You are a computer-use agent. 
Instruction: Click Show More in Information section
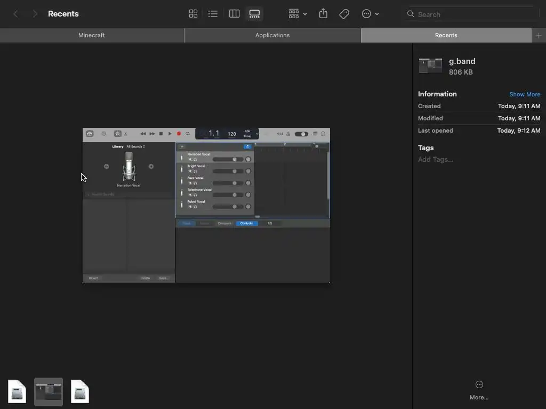pos(525,94)
